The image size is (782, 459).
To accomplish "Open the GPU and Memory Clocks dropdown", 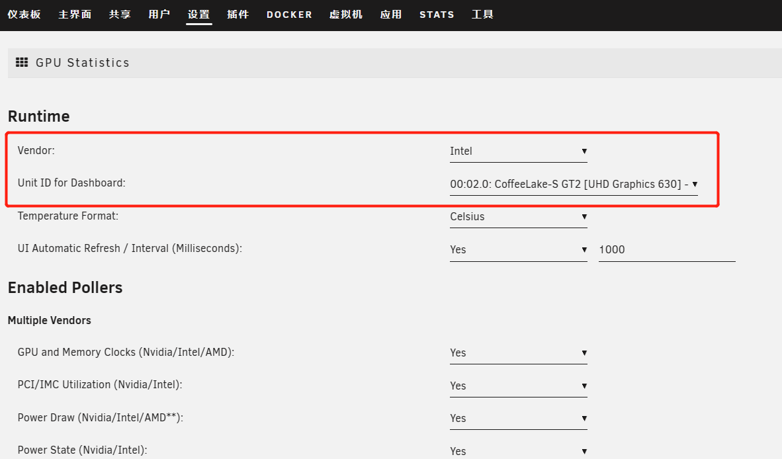I will click(x=518, y=353).
